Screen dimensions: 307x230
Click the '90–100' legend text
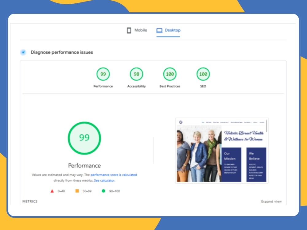point(115,191)
